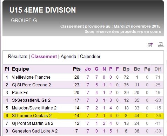The image size is (167, 136).
Task: Click Gj St Pere Oceane 2 team name
Action: point(31,85)
